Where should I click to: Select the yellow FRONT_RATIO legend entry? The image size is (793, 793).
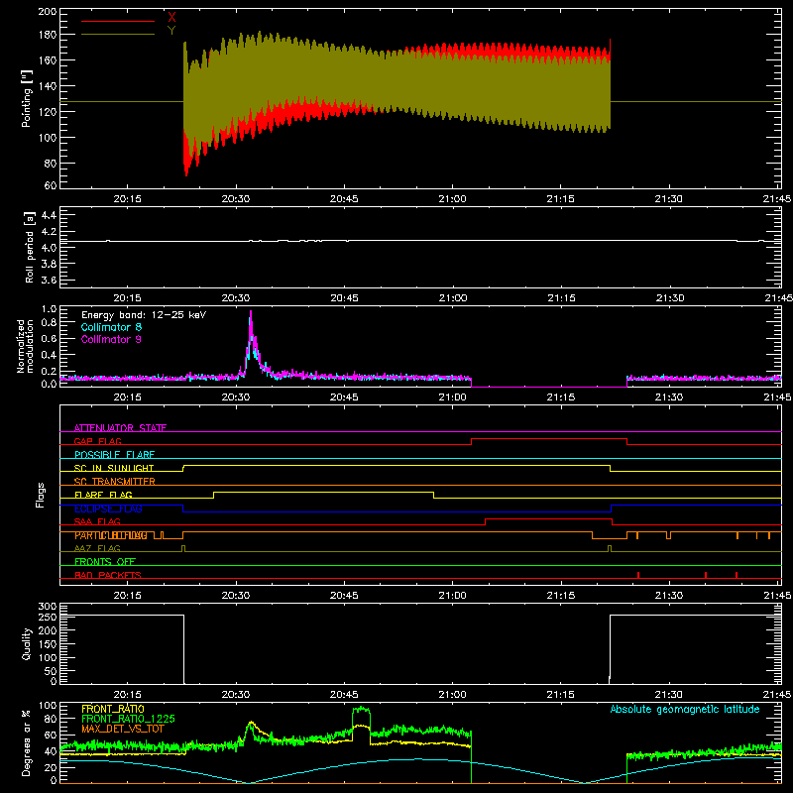point(113,709)
